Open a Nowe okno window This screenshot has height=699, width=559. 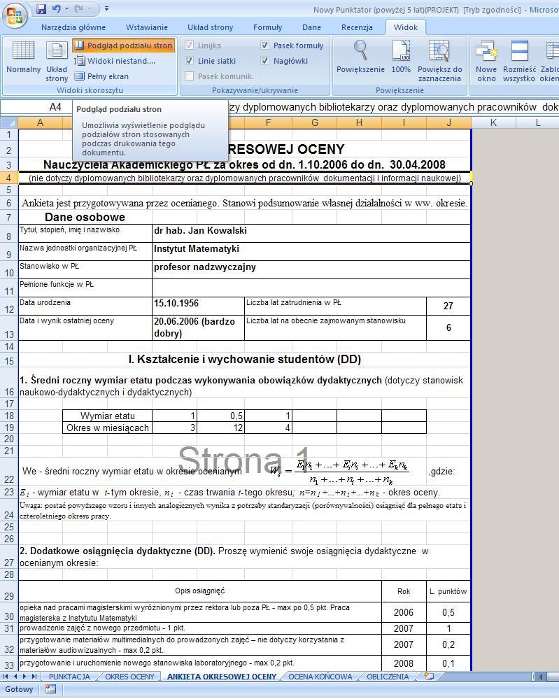click(486, 61)
